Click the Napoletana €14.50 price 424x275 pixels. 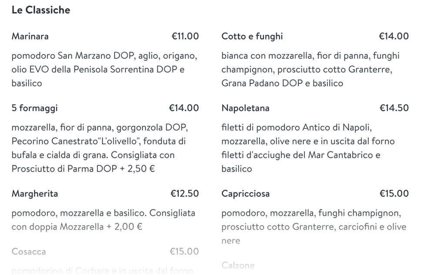tap(394, 108)
